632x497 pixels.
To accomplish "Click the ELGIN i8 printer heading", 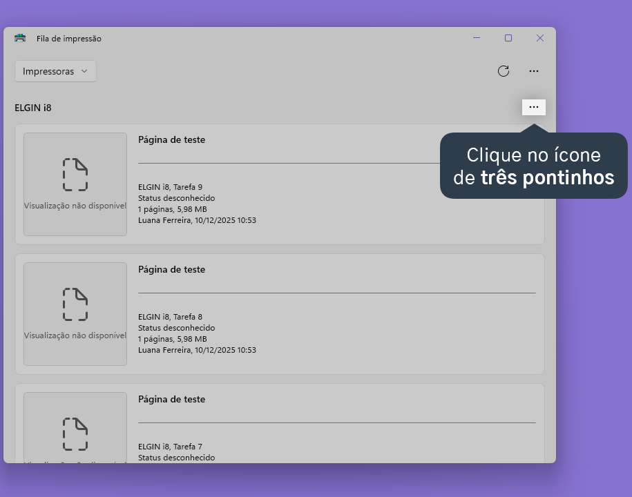I will tap(33, 108).
